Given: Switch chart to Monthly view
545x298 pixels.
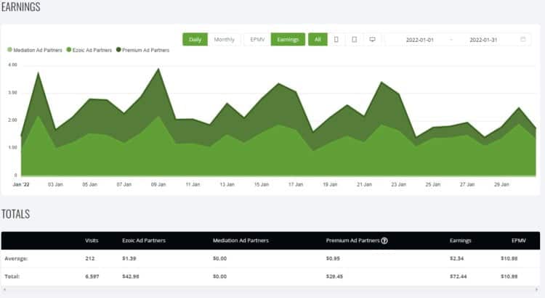Looking at the screenshot, I should pyautogui.click(x=225, y=40).
